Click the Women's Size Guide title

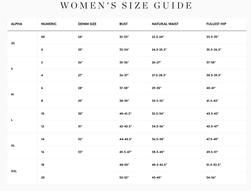coord(126,6)
